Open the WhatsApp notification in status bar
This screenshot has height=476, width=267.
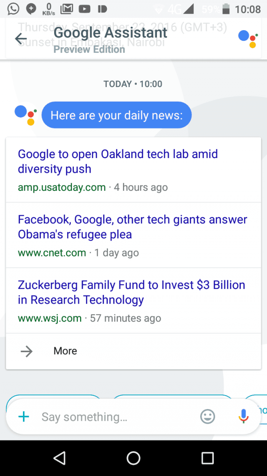click(13, 9)
